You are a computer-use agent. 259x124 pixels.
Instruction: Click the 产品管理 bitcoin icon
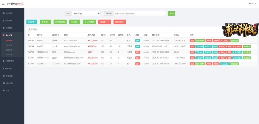pos(4,21)
